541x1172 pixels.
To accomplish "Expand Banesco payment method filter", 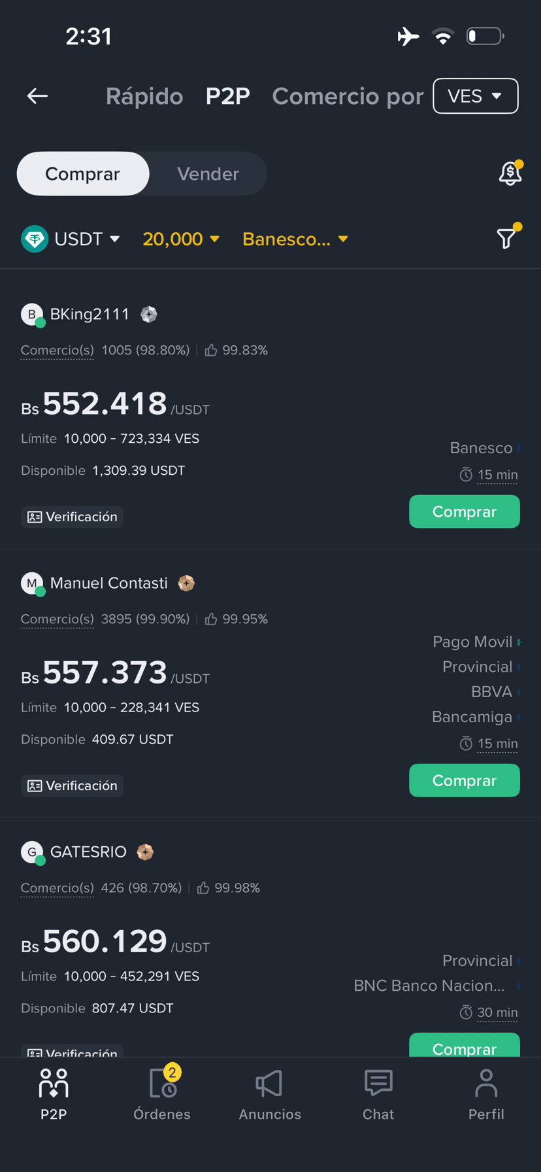I will [x=295, y=239].
